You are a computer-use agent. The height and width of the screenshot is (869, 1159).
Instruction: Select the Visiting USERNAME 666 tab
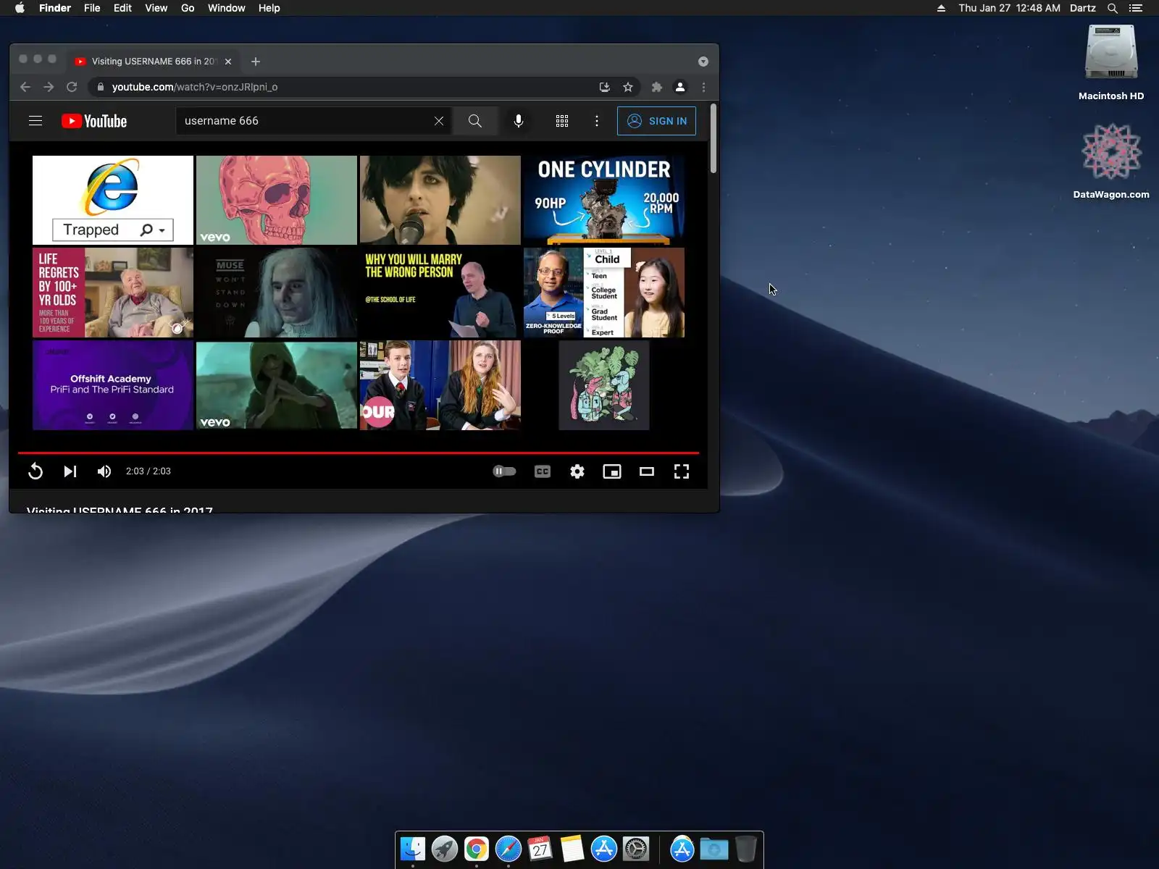pyautogui.click(x=154, y=62)
